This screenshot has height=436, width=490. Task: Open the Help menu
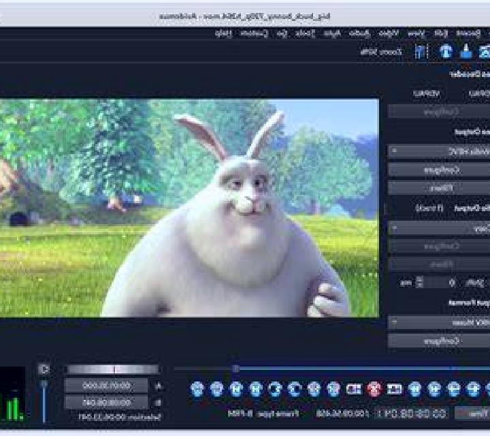[x=223, y=33]
